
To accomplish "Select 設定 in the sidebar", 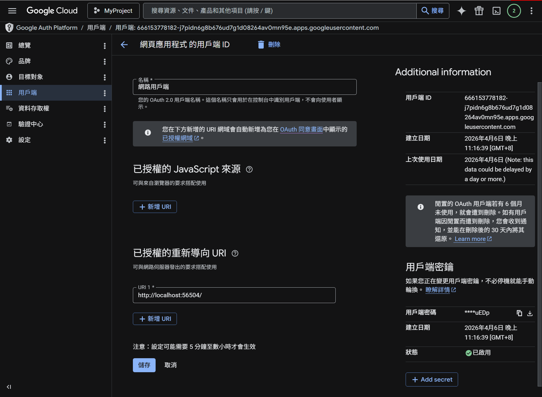I will tap(24, 140).
